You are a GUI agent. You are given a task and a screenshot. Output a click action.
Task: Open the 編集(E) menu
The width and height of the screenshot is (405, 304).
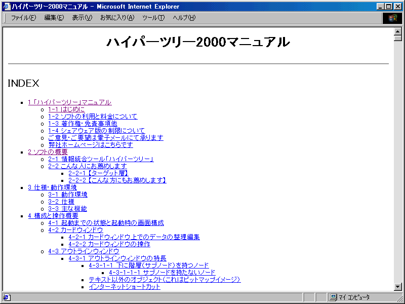54,18
